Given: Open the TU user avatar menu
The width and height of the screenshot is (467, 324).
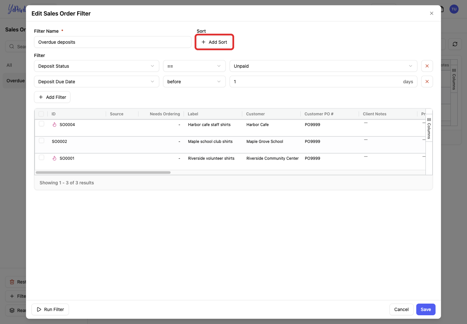Looking at the screenshot, I should pos(454,9).
